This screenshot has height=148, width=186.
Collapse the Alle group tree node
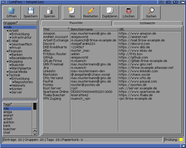(5, 27)
